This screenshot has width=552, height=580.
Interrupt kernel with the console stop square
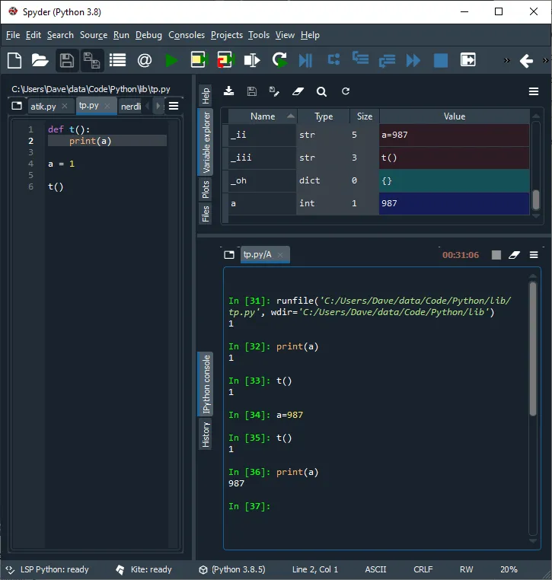tap(496, 255)
